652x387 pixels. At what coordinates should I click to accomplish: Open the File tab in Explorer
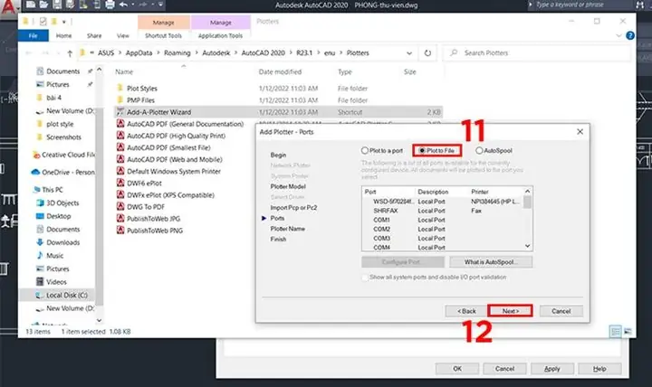(34, 35)
